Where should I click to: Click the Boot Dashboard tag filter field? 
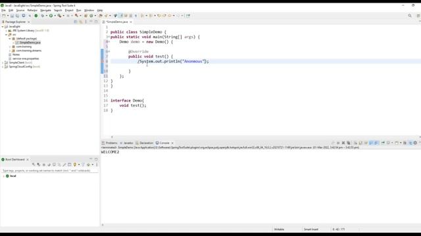[x=50, y=170]
